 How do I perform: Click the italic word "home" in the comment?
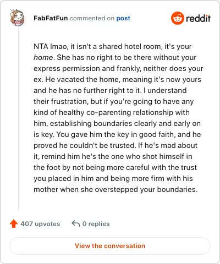coord(43,58)
